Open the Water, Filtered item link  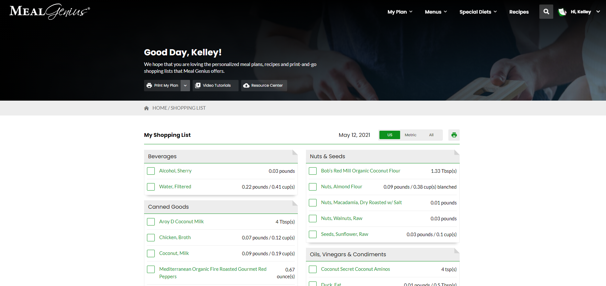click(175, 187)
